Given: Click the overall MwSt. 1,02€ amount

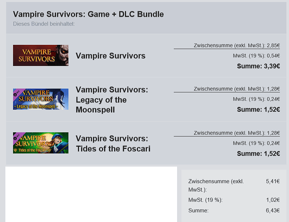Looking at the screenshot, I should click(x=273, y=200).
